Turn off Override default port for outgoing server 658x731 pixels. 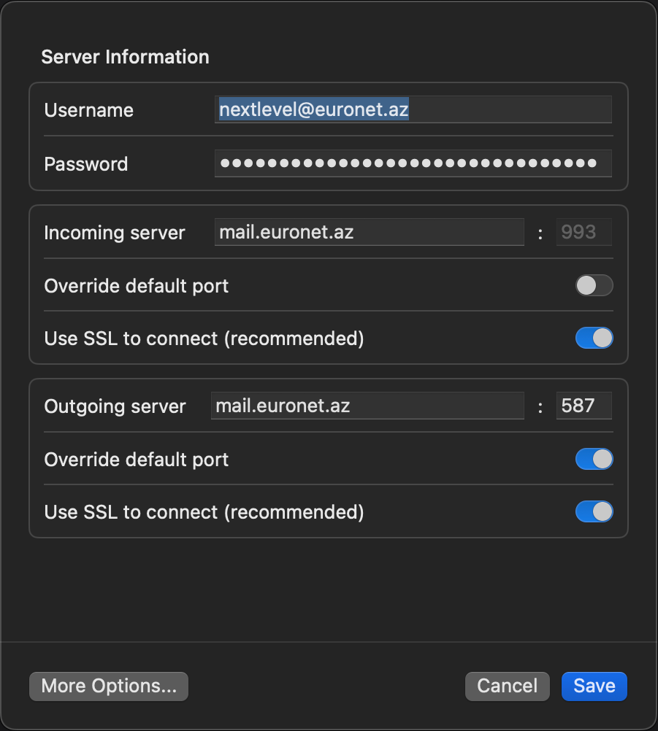click(x=594, y=459)
